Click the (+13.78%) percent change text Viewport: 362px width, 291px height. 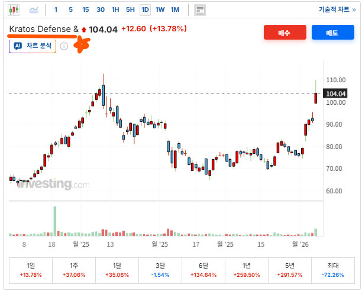[x=168, y=29]
